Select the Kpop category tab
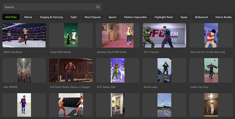 [x=184, y=17]
